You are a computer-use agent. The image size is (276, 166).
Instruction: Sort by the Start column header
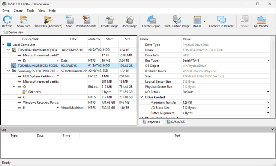(x=109, y=39)
